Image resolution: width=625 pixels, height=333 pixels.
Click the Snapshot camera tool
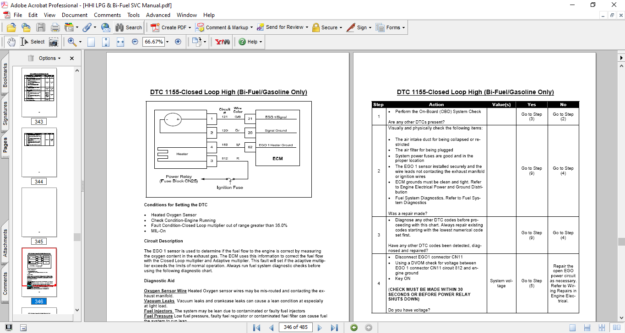54,42
